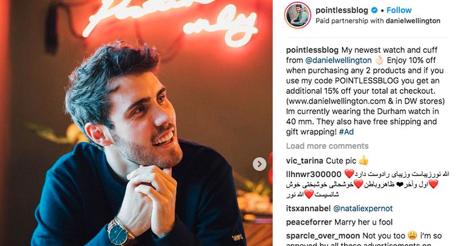Open the #Ad hashtag

click(346, 132)
